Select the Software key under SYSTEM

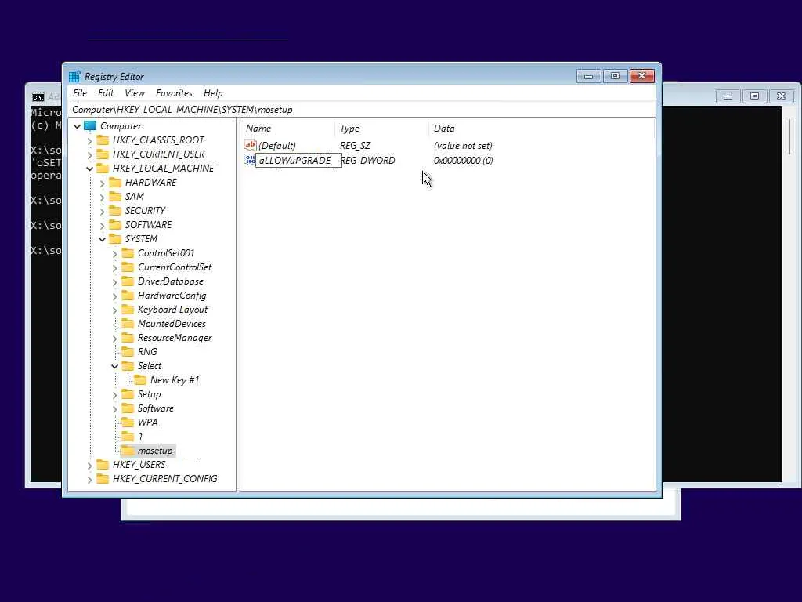(x=156, y=408)
